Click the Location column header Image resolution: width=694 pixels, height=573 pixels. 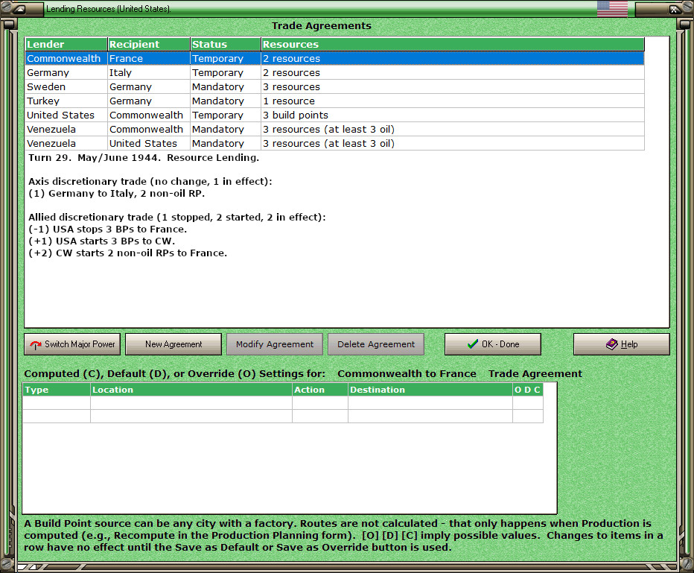191,390
